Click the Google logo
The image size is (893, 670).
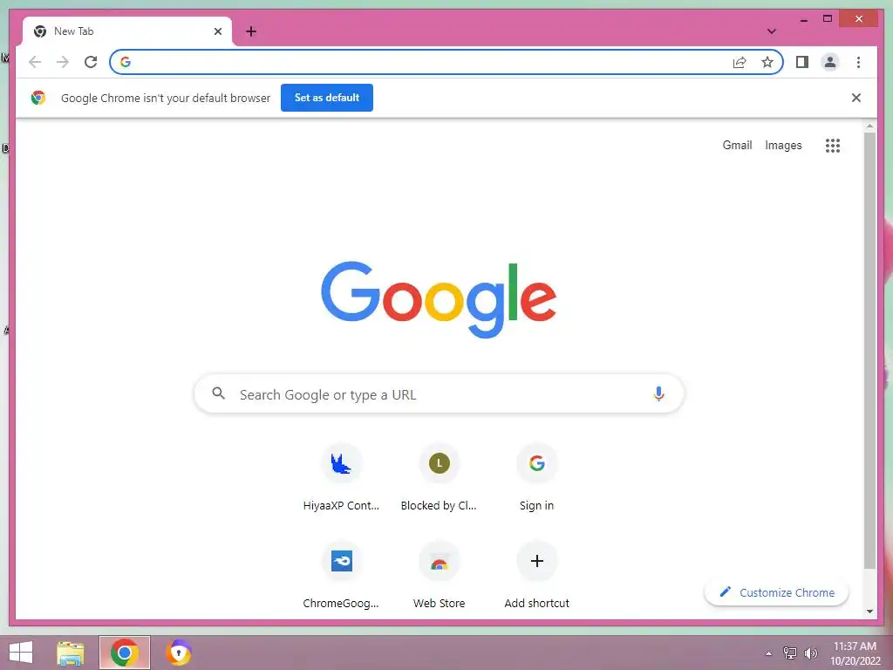(439, 299)
